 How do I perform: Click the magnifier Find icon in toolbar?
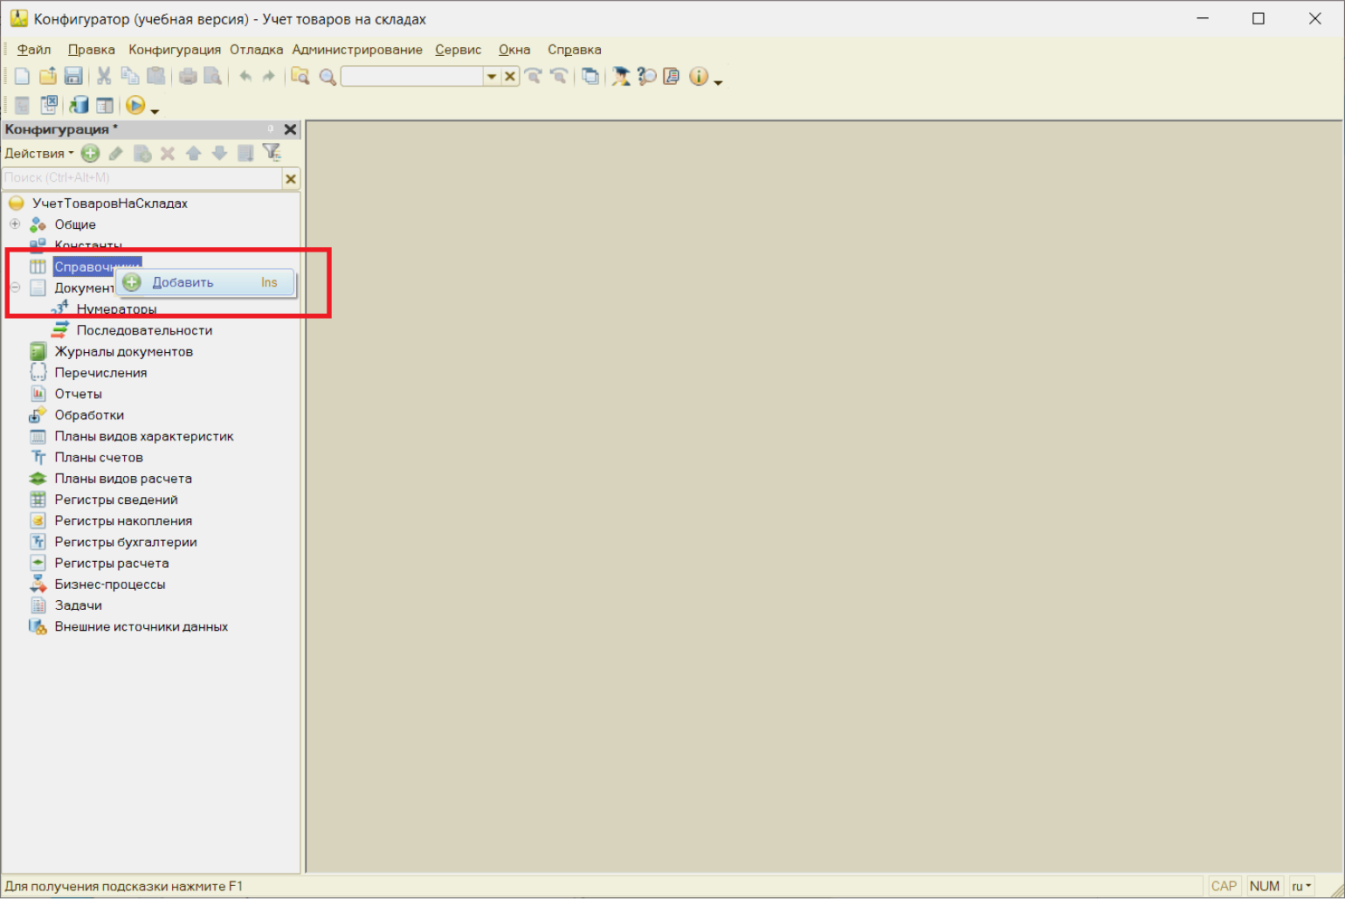pos(328,77)
